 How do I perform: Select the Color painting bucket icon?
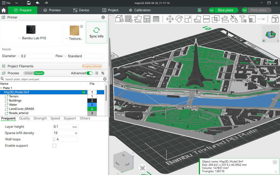[234, 19]
